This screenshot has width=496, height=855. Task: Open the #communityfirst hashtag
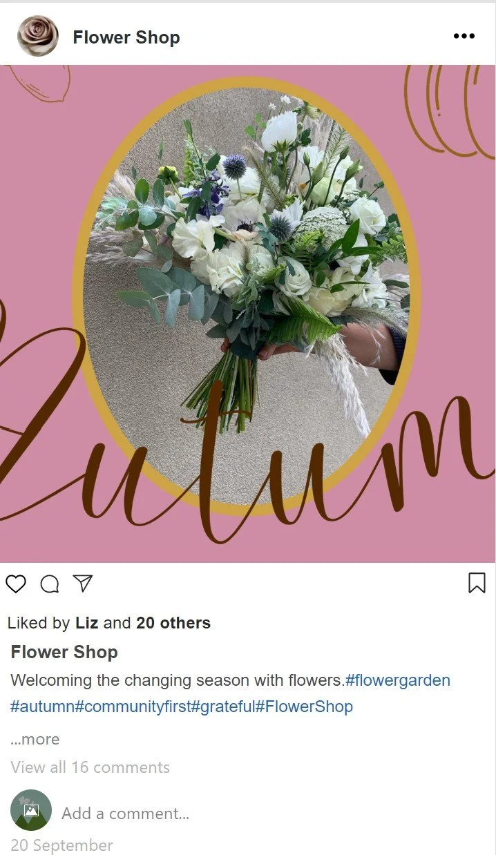click(x=133, y=707)
